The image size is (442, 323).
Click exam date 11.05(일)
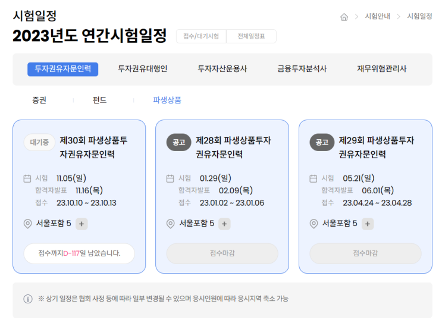(x=71, y=178)
